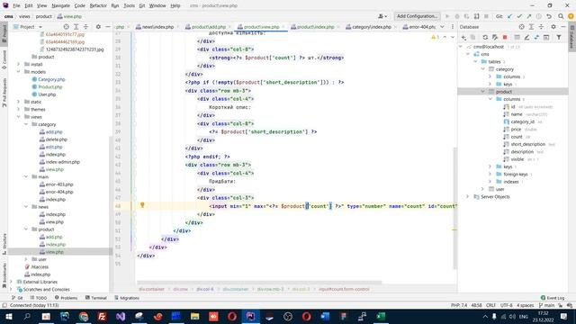Collapse the category table in Database tree
This screenshot has width=576, height=324.
pos(483,69)
